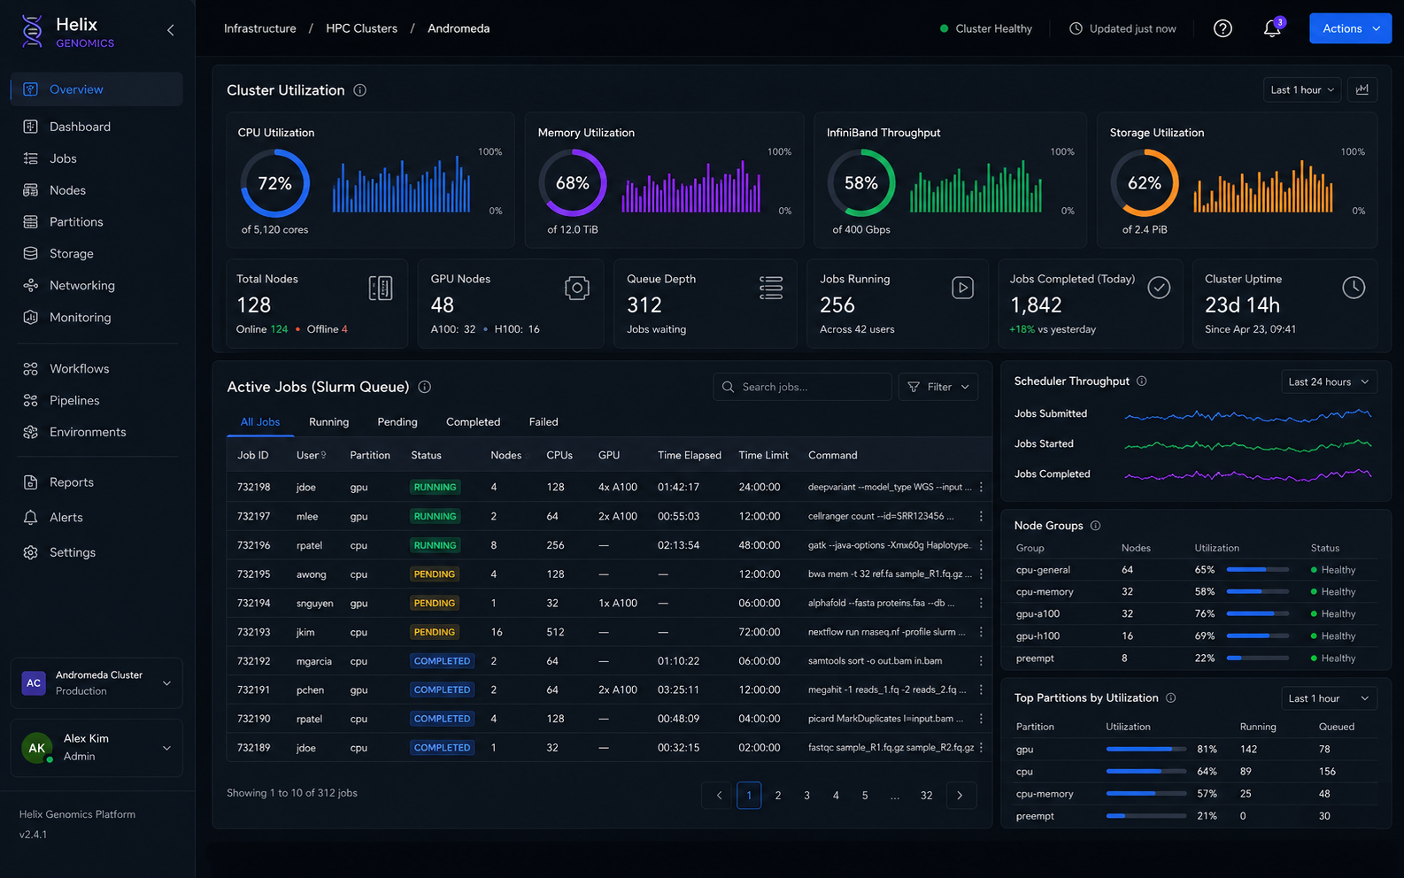Click the search magnifier icon in jobs search

coord(728,387)
